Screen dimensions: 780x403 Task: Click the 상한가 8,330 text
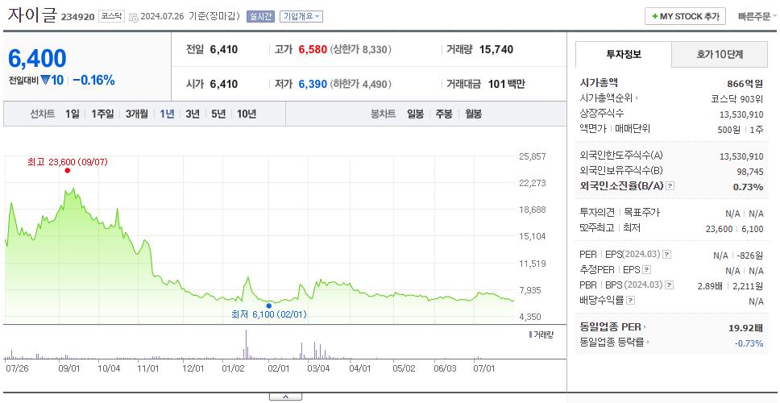click(x=361, y=50)
